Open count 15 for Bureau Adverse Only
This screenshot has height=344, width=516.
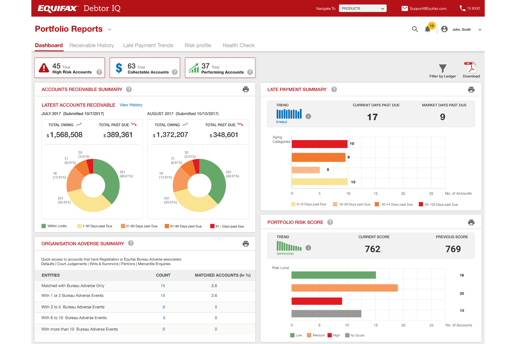pyautogui.click(x=163, y=286)
